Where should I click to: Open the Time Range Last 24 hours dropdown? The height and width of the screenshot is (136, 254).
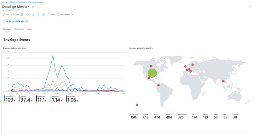[x=16, y=21]
